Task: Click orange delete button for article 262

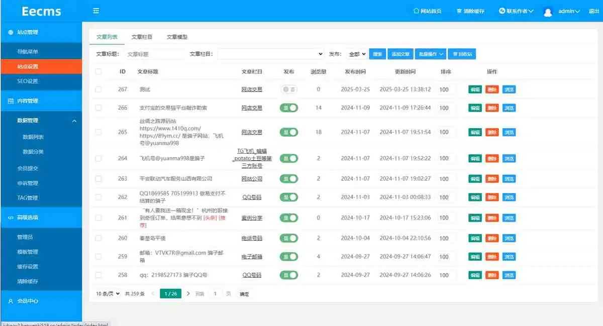Action: click(492, 197)
